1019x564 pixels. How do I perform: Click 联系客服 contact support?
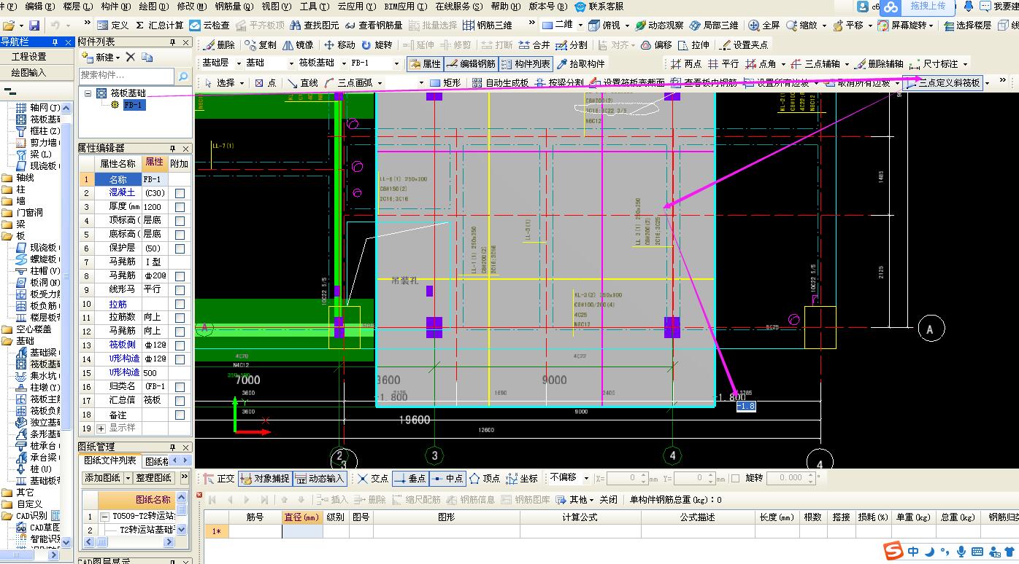point(600,6)
